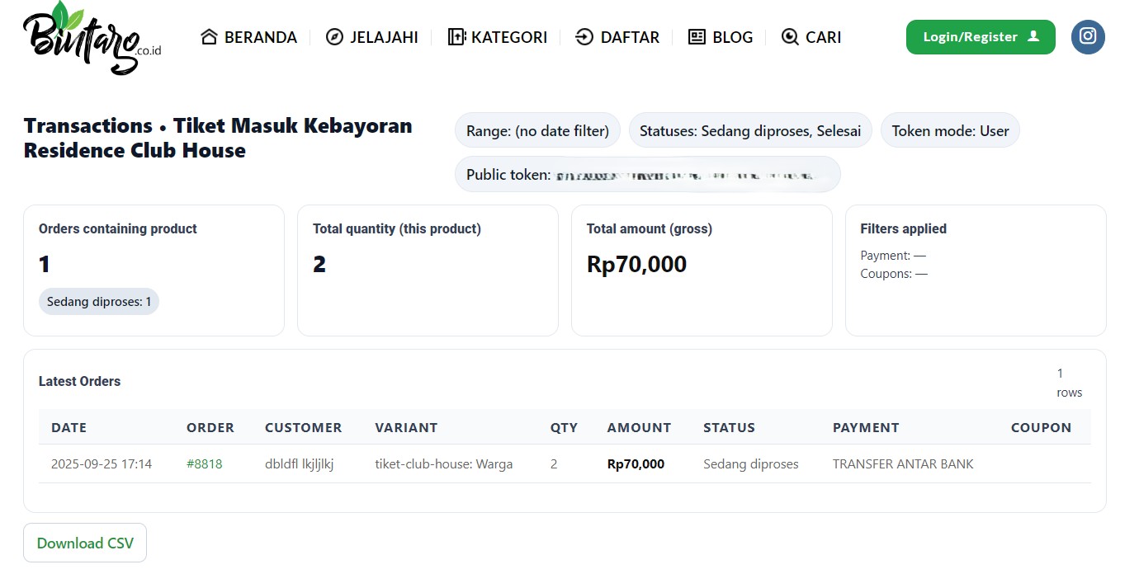This screenshot has width=1139, height=588.
Task: Click the arrow icon beside DAFTAR
Action: point(584,36)
